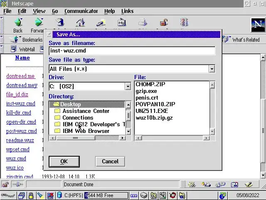
Task: Click the Directory vertical scrollbar thumb
Action: pos(128,115)
